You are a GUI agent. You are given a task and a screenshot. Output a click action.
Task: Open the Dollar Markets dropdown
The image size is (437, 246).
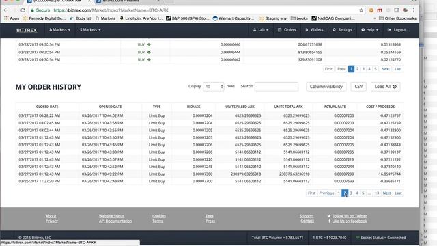click(x=90, y=30)
